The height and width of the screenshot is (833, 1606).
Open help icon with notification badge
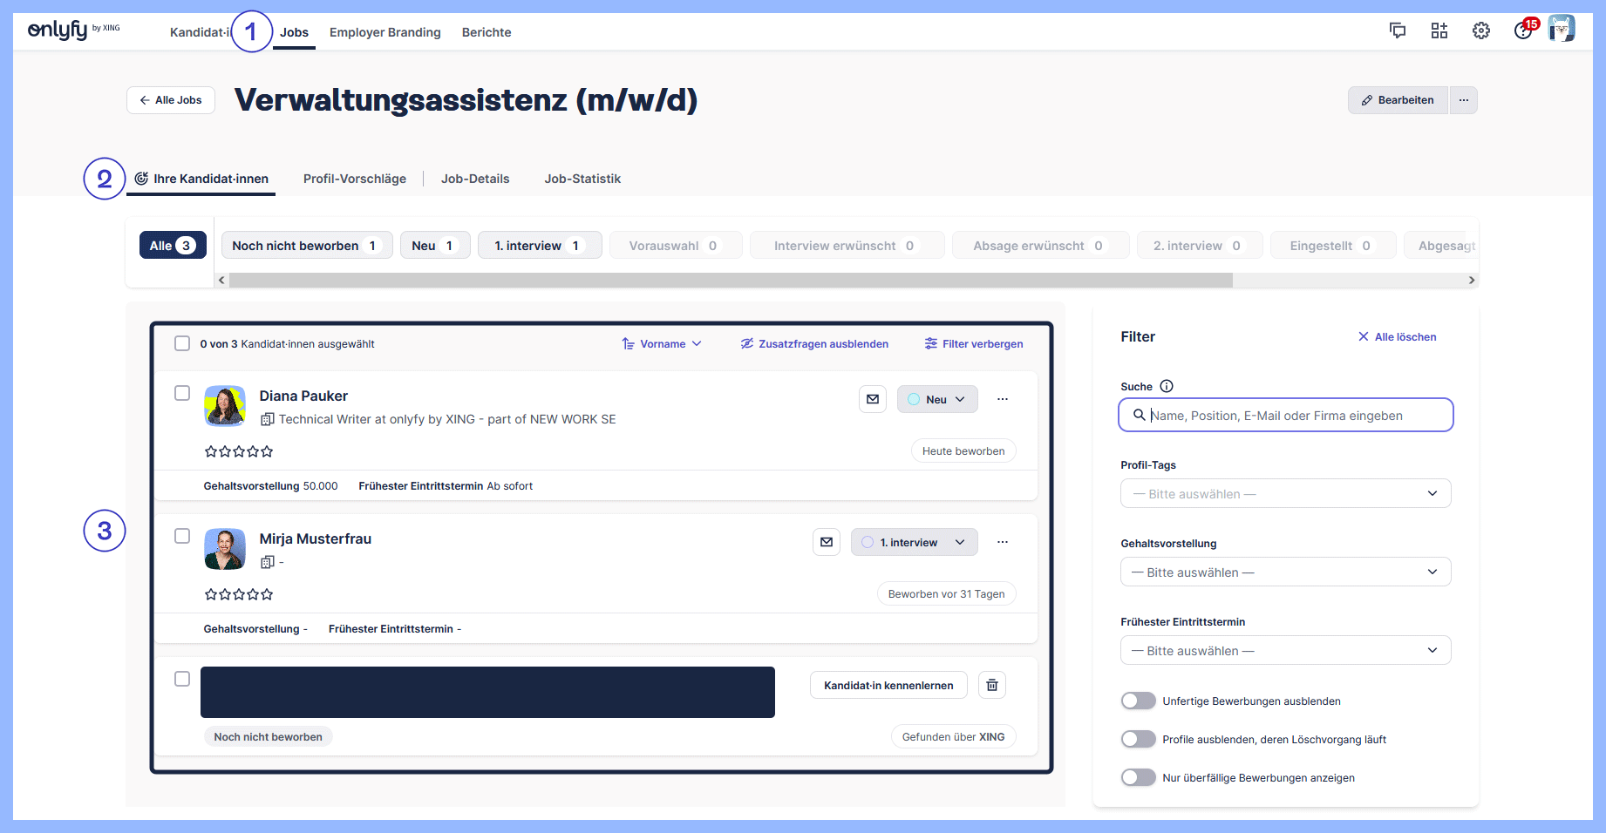point(1523,31)
